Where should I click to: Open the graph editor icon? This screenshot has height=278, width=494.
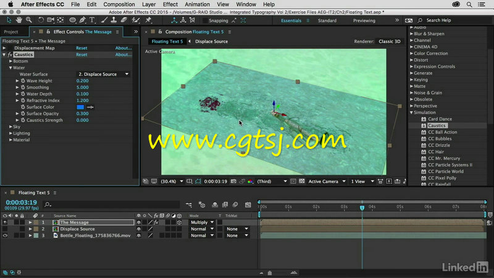point(248,205)
